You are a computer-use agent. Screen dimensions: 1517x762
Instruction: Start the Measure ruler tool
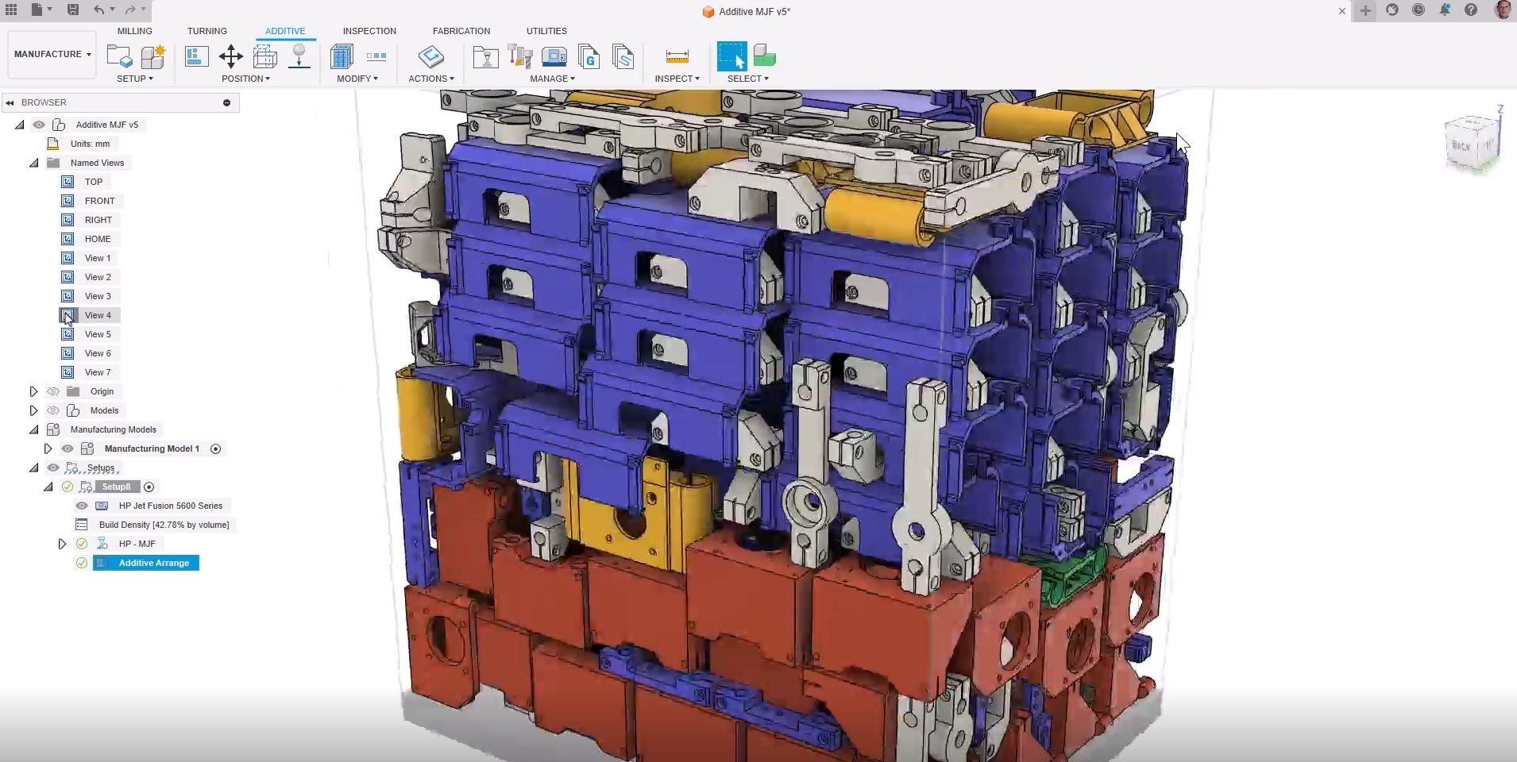click(x=677, y=56)
